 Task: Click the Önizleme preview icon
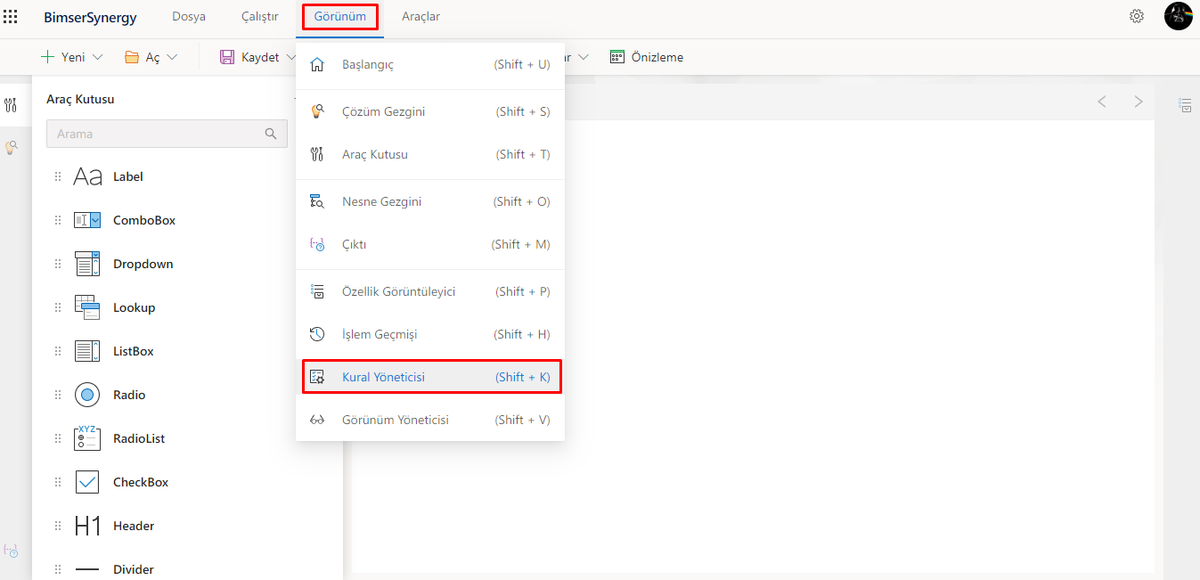click(617, 57)
